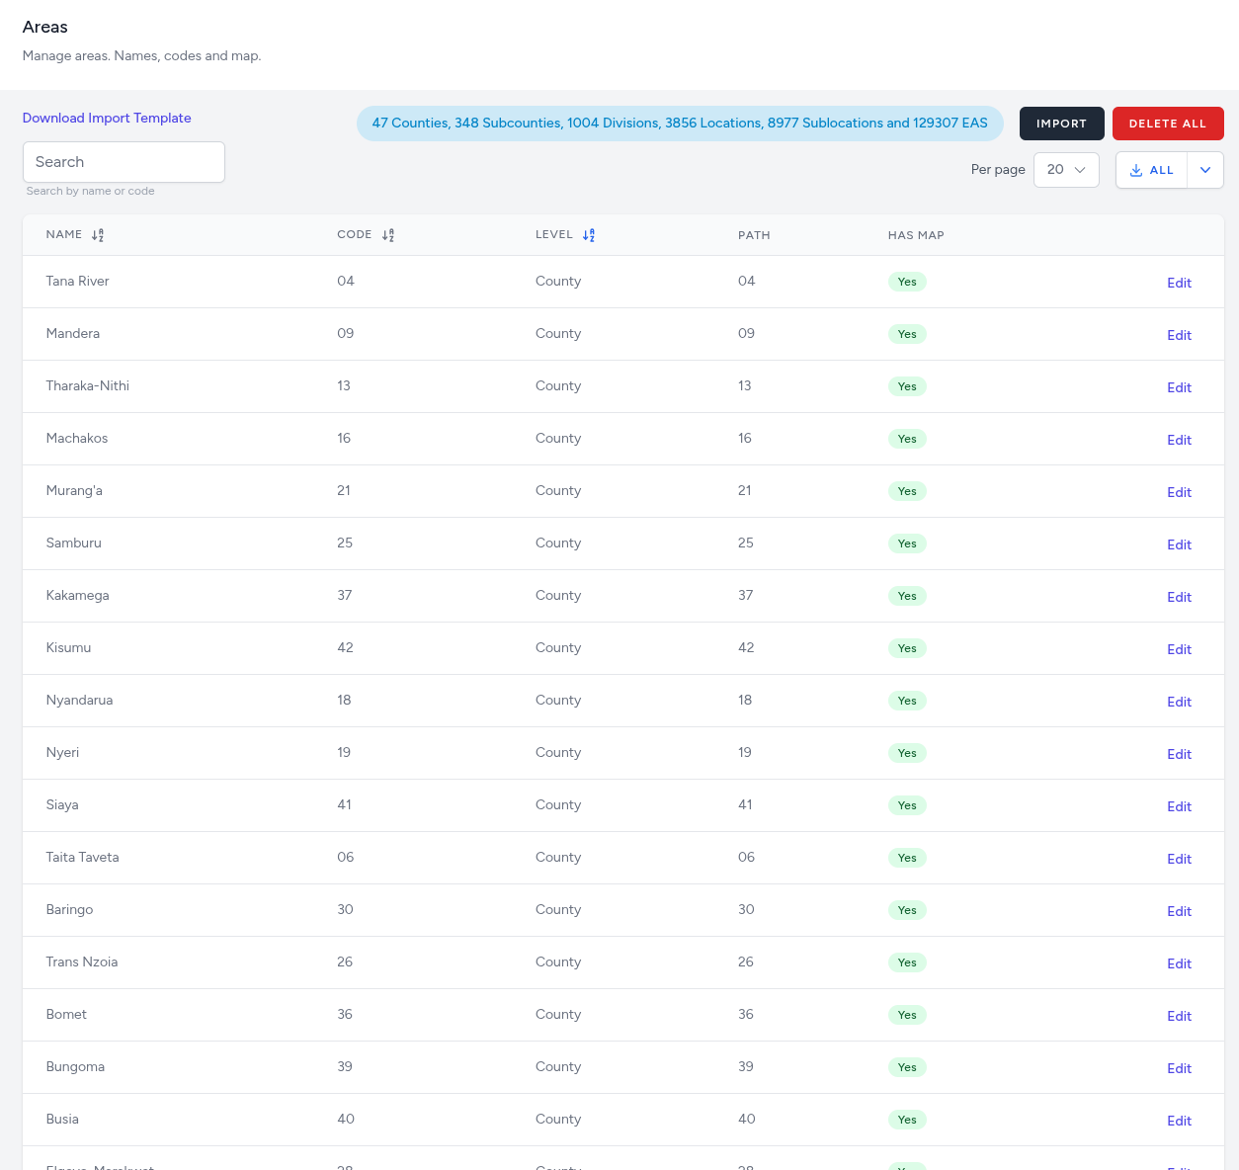Edit the Busia county row
The height and width of the screenshot is (1170, 1239).
1179,1121
